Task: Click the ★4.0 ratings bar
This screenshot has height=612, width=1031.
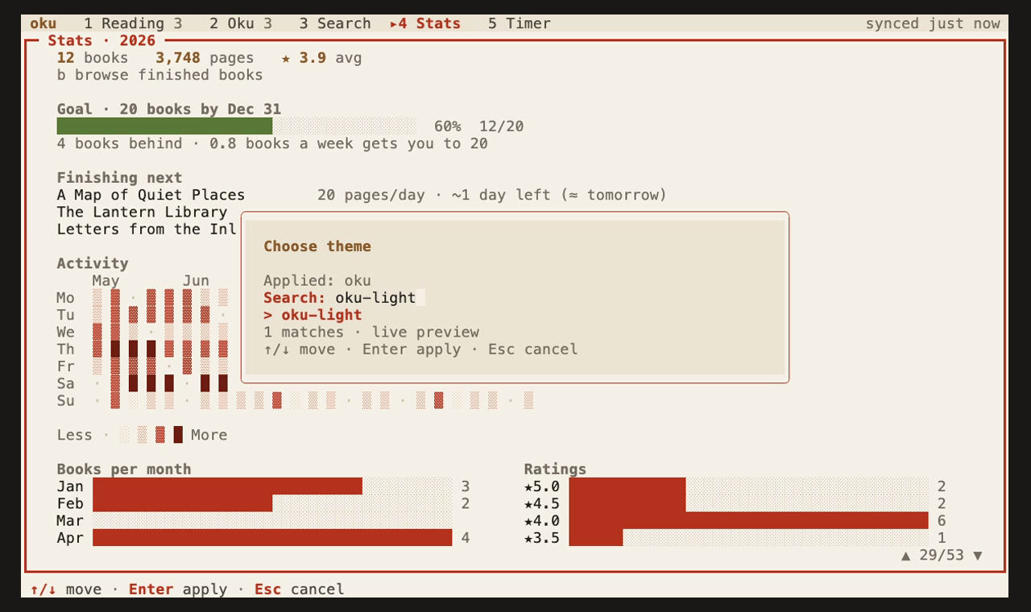Action: 748,521
